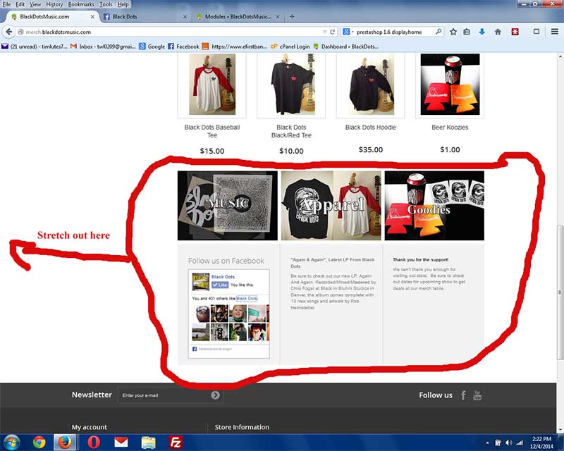564x451 pixels.
Task: Show hidden tray icons arrow
Action: coord(487,443)
